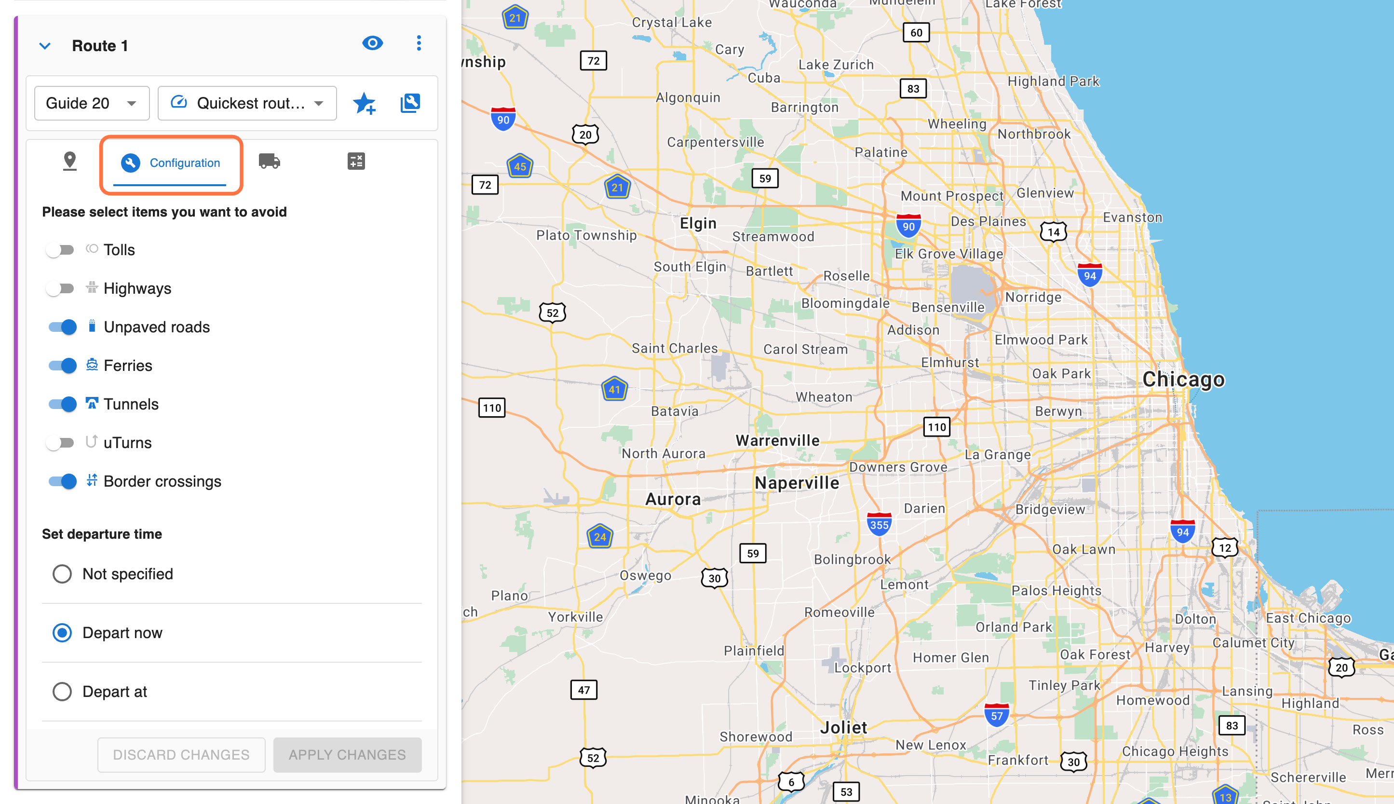This screenshot has width=1394, height=804.
Task: Click the quickest route speedometer icon
Action: coord(178,102)
